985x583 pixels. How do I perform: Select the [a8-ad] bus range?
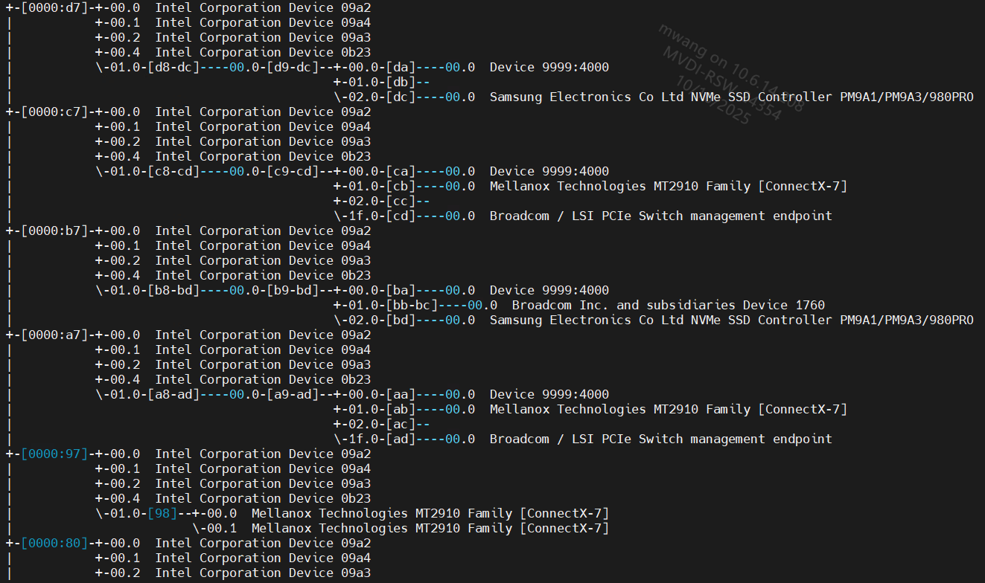[173, 394]
